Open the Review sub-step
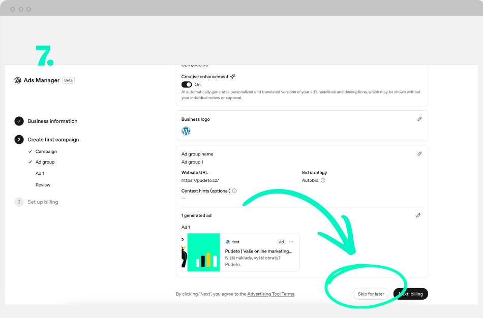This screenshot has height=318, width=483. pyautogui.click(x=43, y=185)
